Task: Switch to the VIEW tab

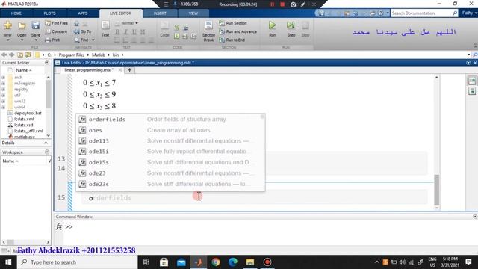Action: (x=193, y=13)
